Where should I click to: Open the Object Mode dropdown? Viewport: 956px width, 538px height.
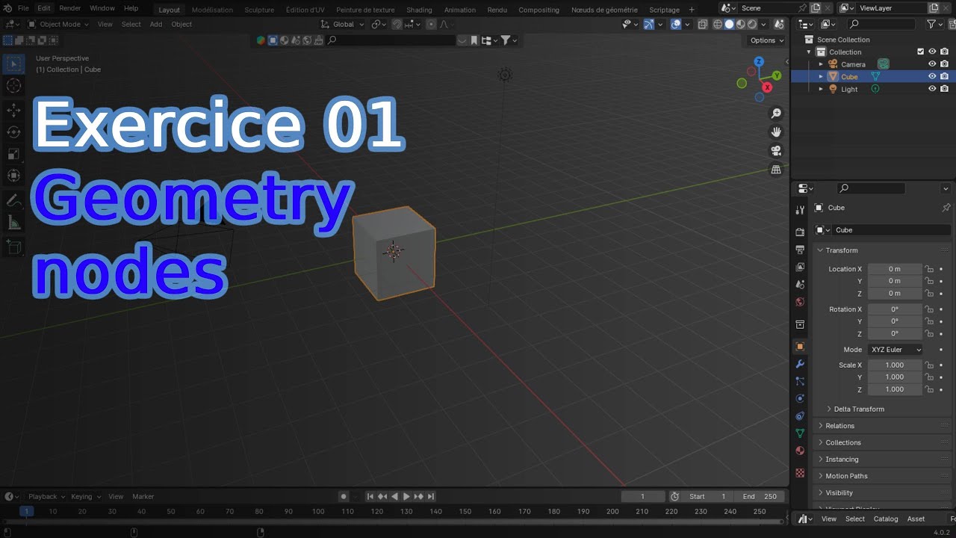[x=58, y=24]
